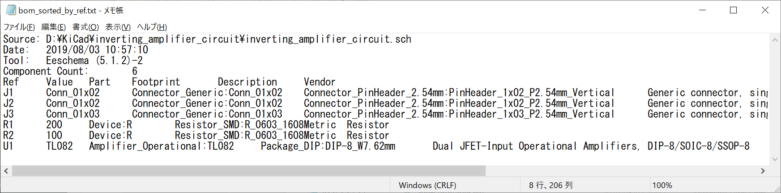Viewport: 781px width, 193px height.
Task: Place cursor on the Component Count line
Action: (x=45, y=71)
